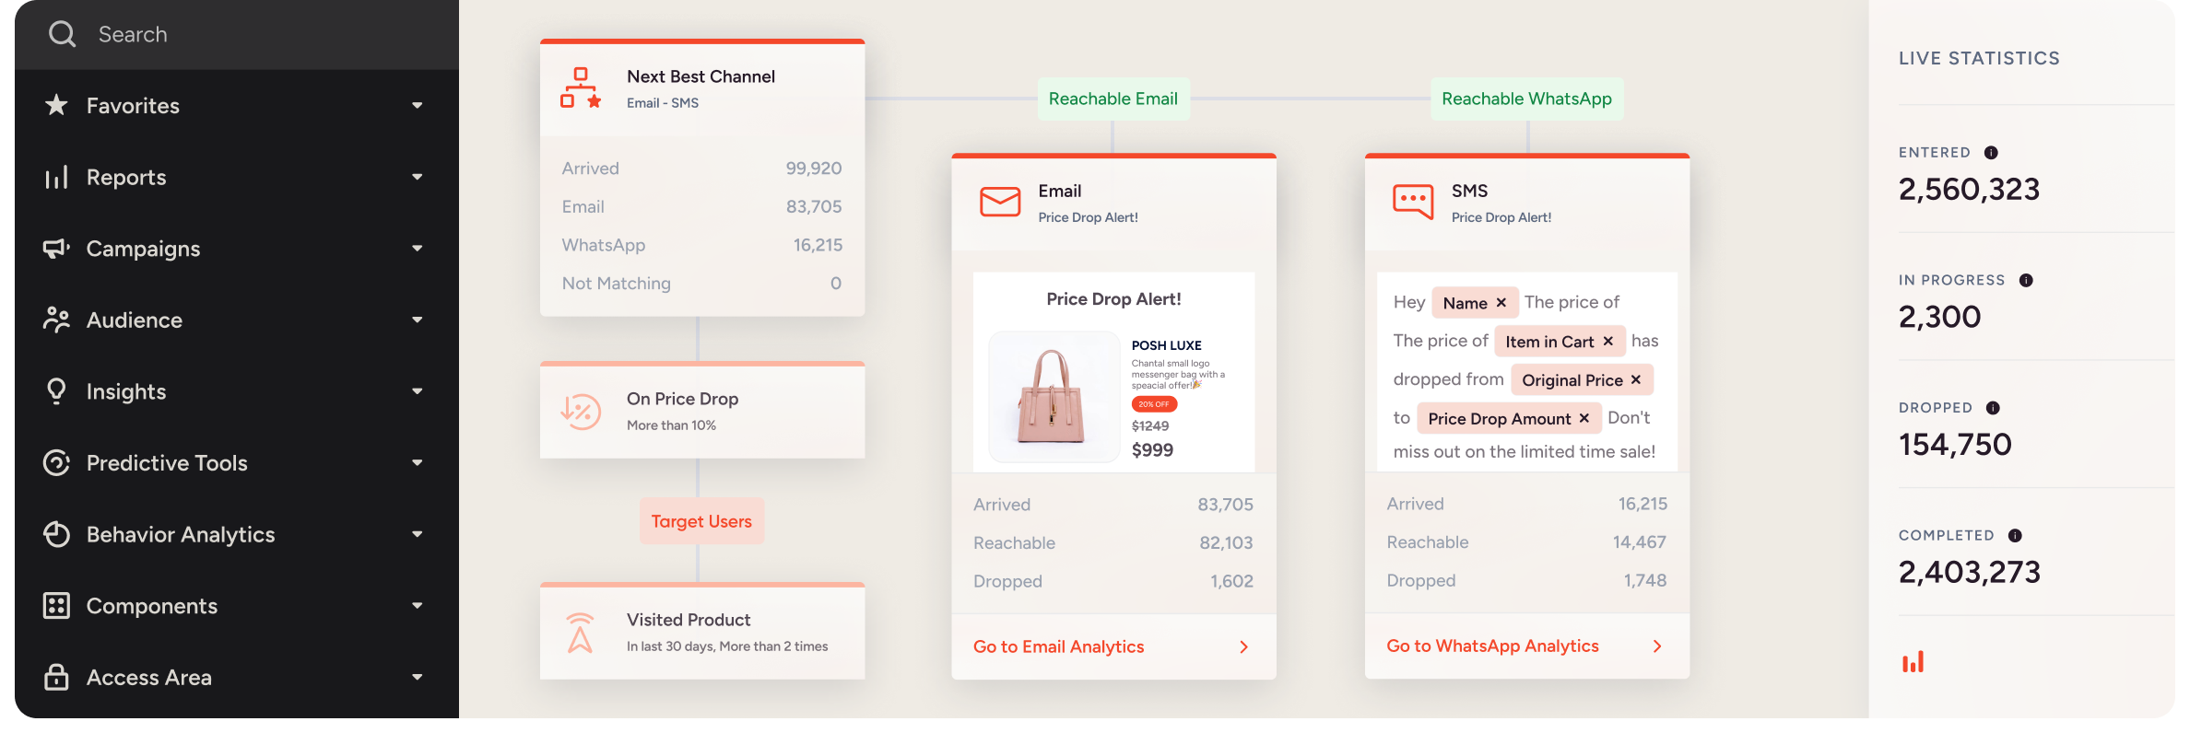The width and height of the screenshot is (2190, 733).
Task: Remove the Name tag from SMS message
Action: coord(1501,303)
